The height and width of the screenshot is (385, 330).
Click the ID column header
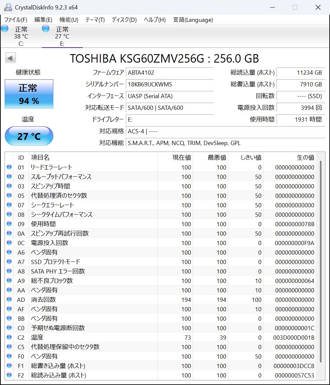pyautogui.click(x=21, y=157)
